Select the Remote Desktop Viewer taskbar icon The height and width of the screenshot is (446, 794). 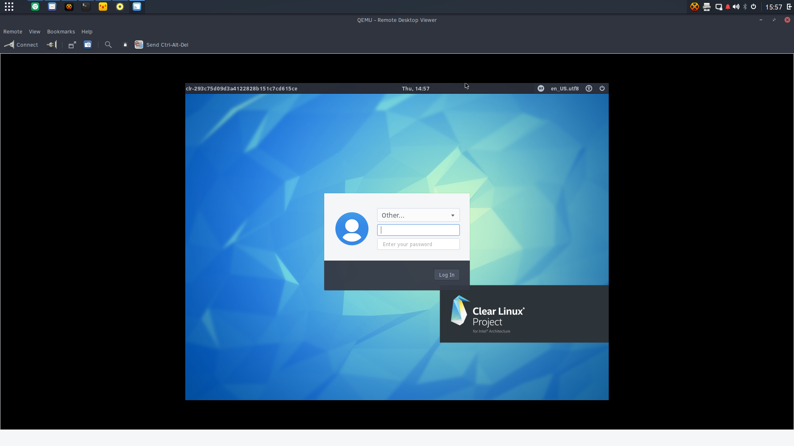pyautogui.click(x=137, y=7)
